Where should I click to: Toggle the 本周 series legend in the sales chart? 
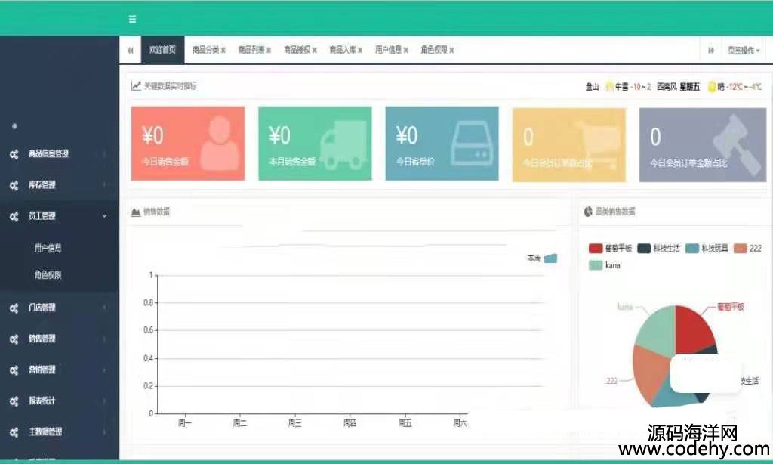(543, 258)
